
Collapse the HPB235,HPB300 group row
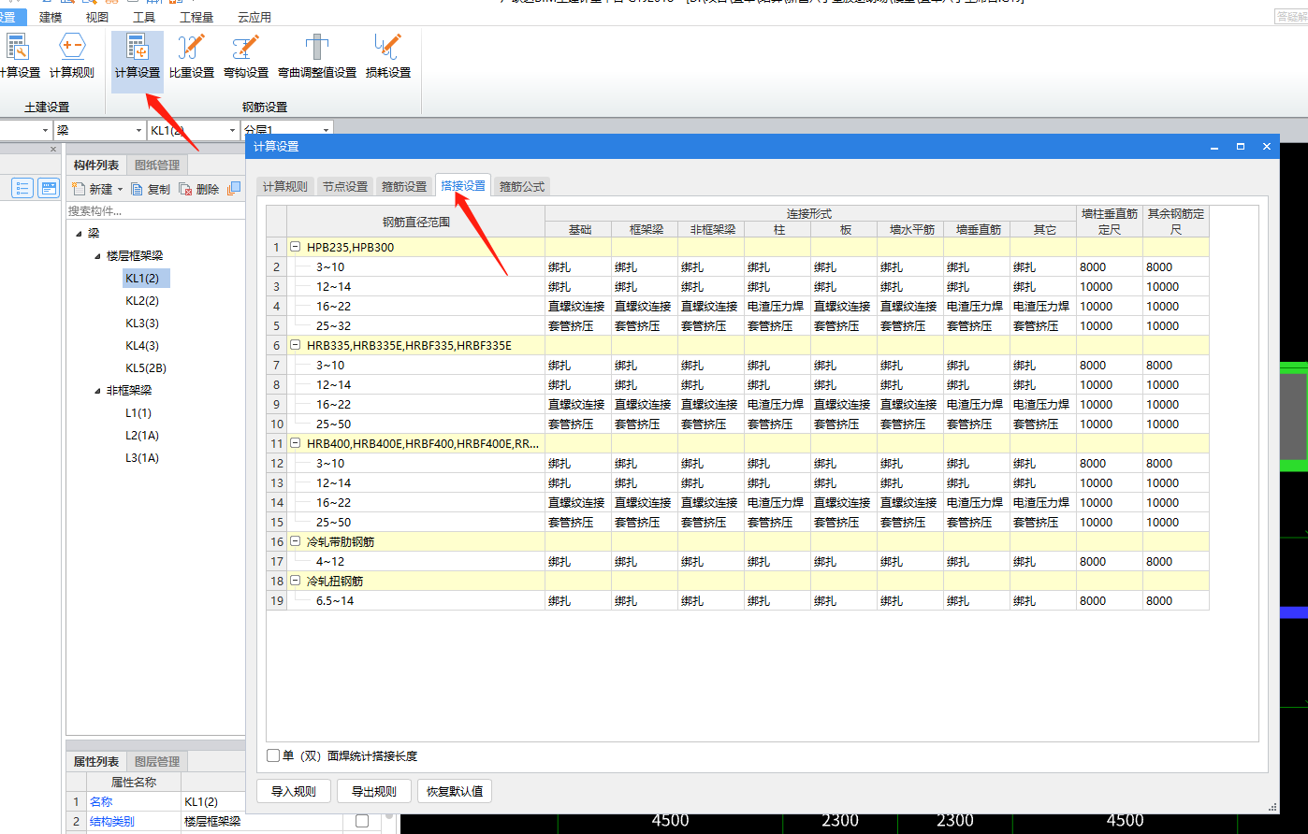295,248
